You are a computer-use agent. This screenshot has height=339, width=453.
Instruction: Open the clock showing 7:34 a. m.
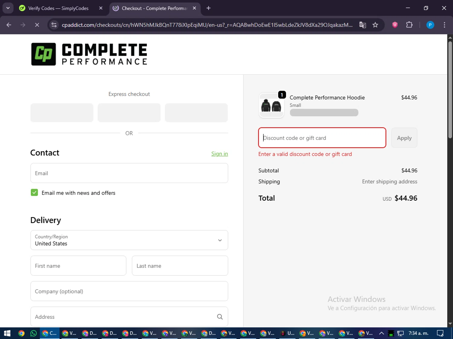pyautogui.click(x=418, y=333)
